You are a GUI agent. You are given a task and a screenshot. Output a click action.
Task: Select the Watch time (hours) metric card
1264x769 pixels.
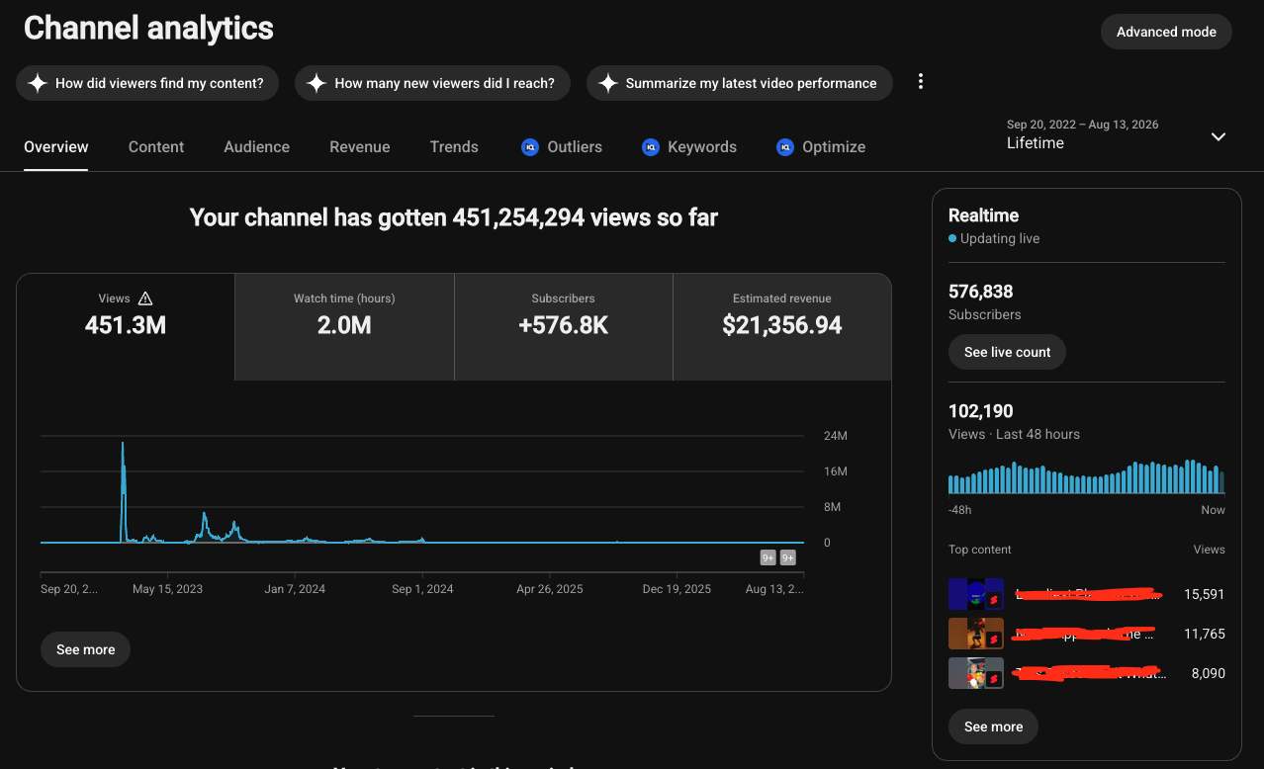tap(344, 327)
